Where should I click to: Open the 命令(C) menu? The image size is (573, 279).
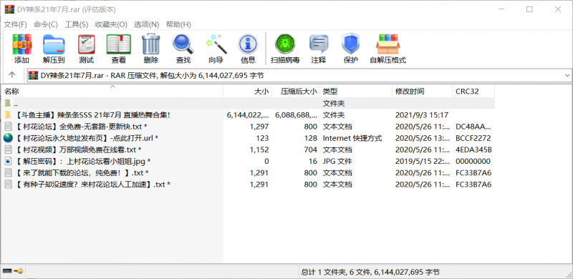click(46, 24)
